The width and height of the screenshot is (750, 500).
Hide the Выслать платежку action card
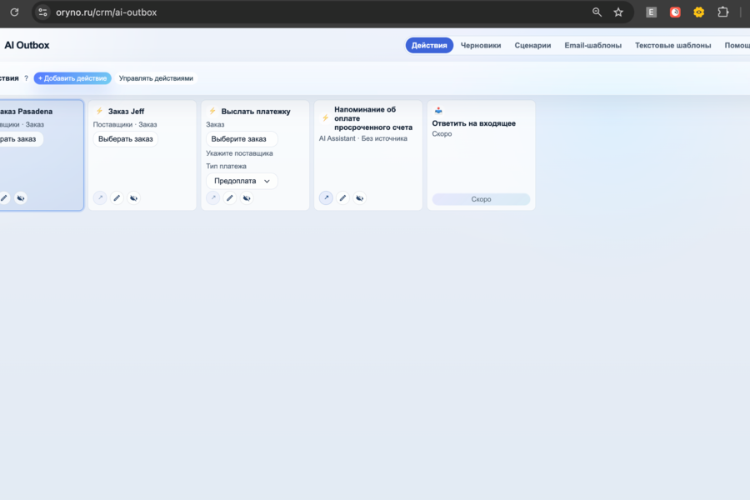[247, 197]
